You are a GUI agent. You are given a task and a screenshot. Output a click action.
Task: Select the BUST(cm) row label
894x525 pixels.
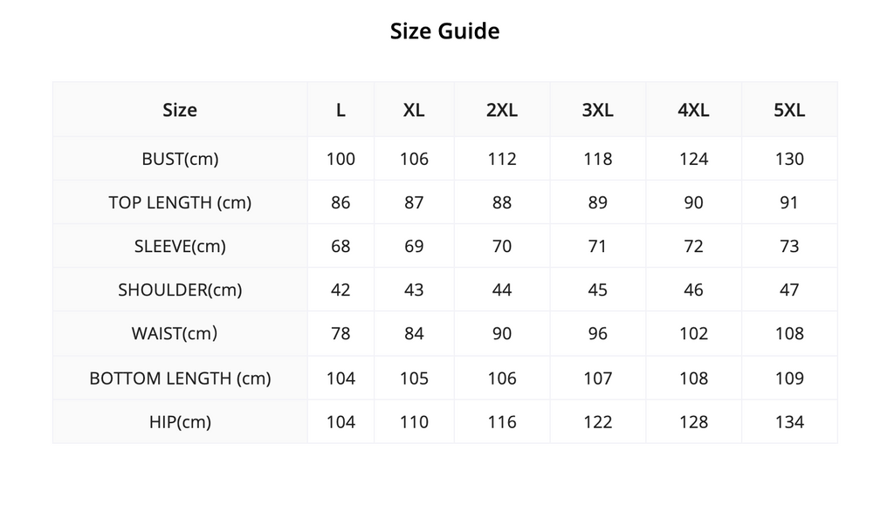[180, 159]
